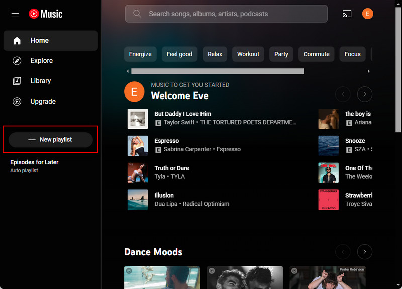Play But Daddy I Love Him thumbnail
Viewport: 402px width, 289px height.
138,119
